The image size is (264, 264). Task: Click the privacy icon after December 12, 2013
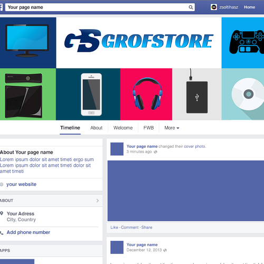pos(165,250)
